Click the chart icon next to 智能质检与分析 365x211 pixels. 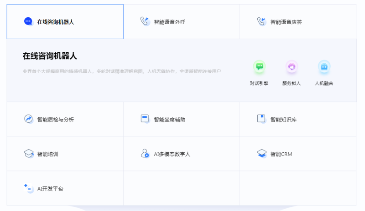[28, 119]
